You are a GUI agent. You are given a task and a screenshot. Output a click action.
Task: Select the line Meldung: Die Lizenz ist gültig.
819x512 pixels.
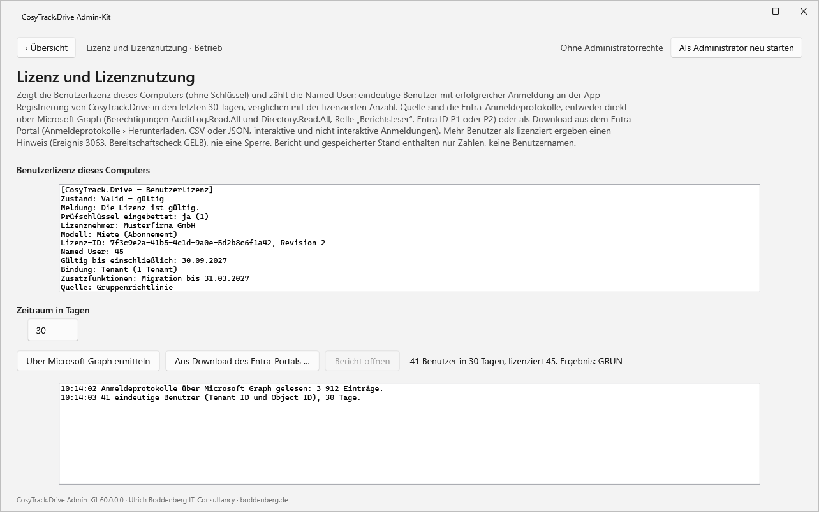130,208
